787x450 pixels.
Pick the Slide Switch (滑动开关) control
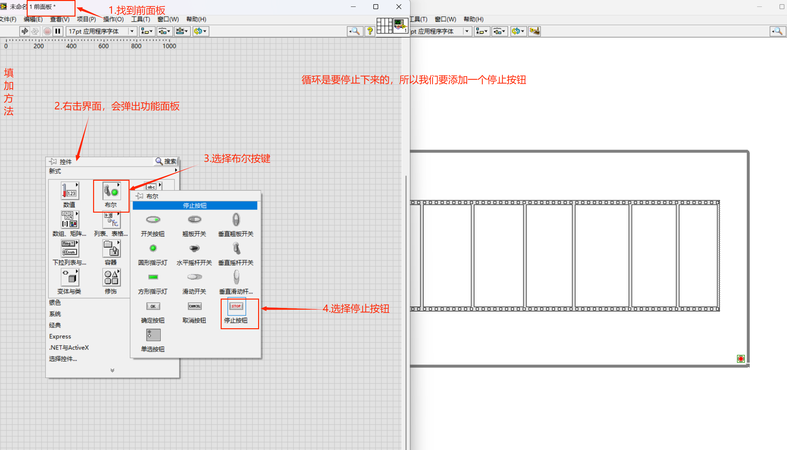194,277
